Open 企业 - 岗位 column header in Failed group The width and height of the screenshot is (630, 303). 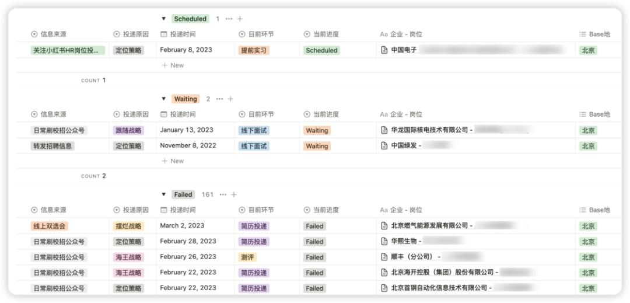pyautogui.click(x=401, y=210)
